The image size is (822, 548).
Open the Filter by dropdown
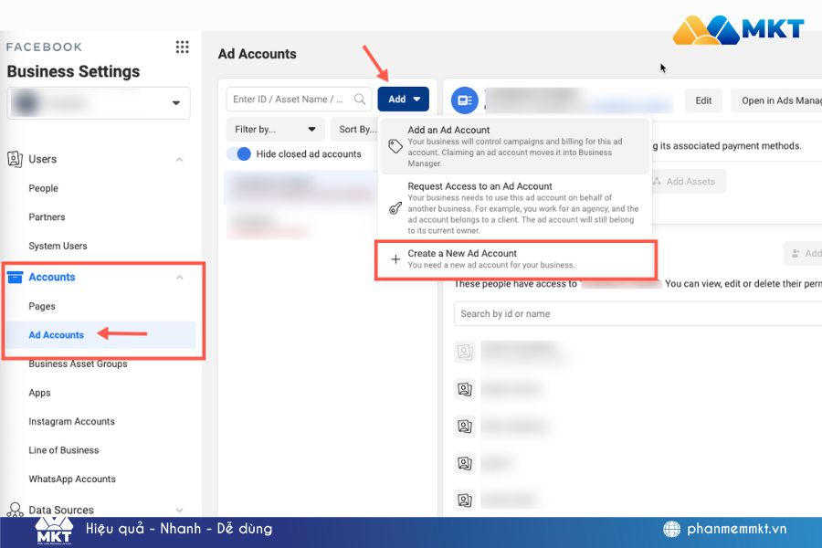[275, 130]
